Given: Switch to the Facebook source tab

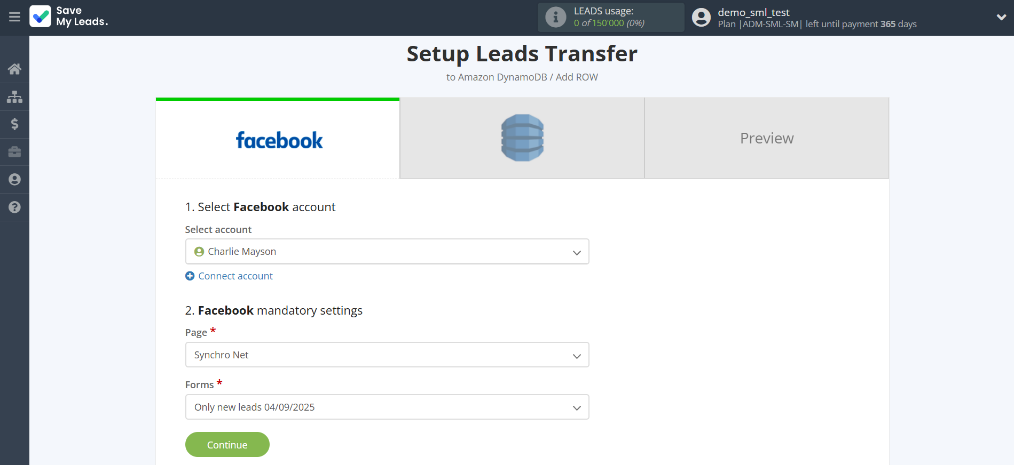Looking at the screenshot, I should click(x=278, y=139).
